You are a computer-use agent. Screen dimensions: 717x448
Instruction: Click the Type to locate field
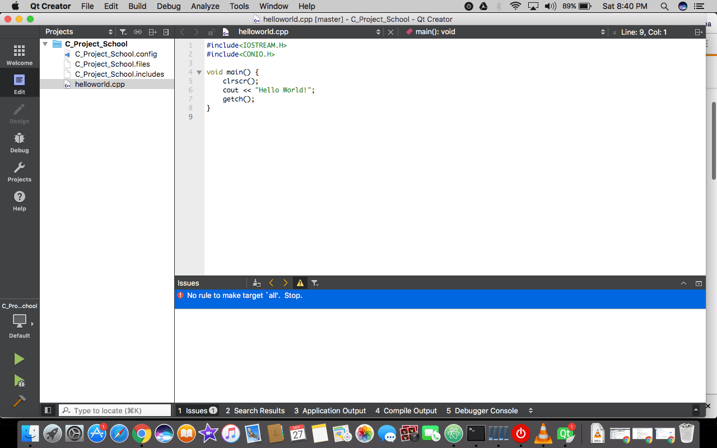click(115, 410)
